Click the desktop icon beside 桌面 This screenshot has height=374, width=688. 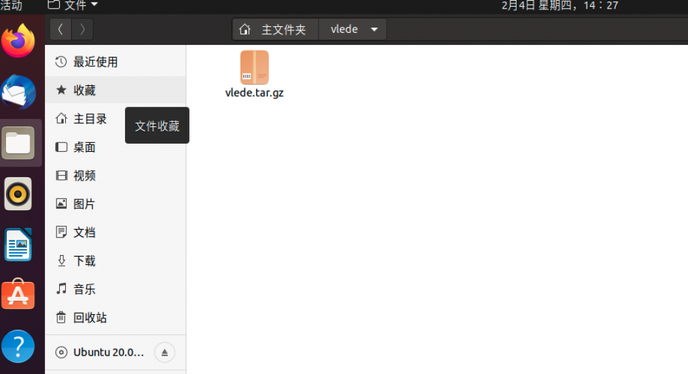tap(61, 147)
